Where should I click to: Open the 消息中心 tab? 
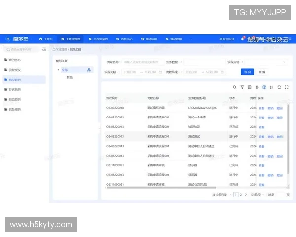(124, 39)
